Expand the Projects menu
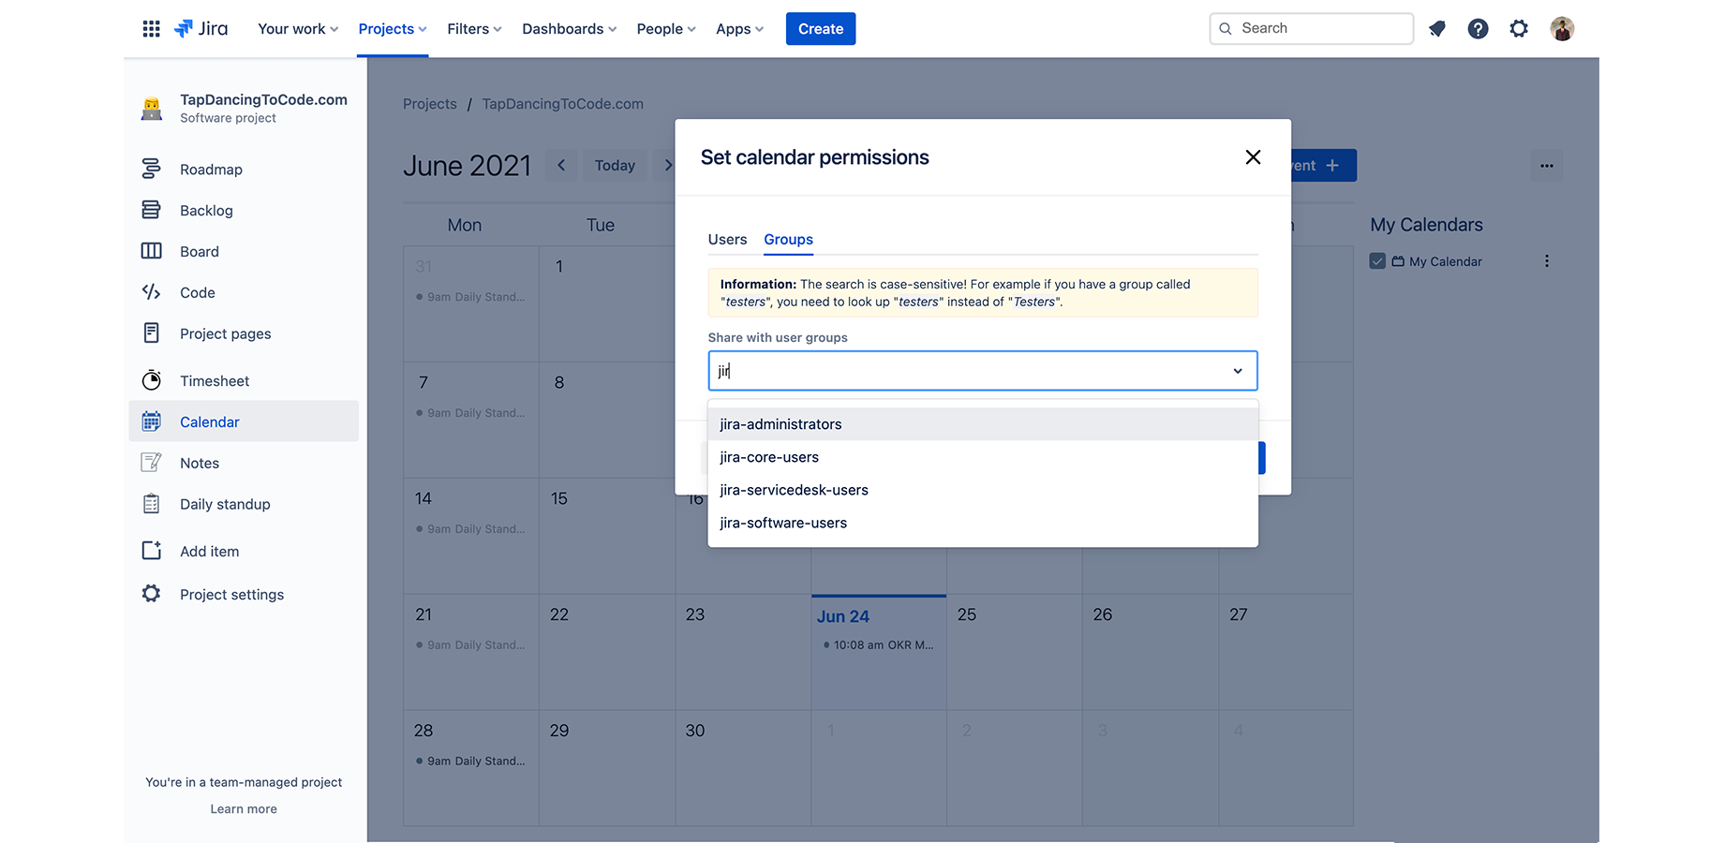 [393, 29]
